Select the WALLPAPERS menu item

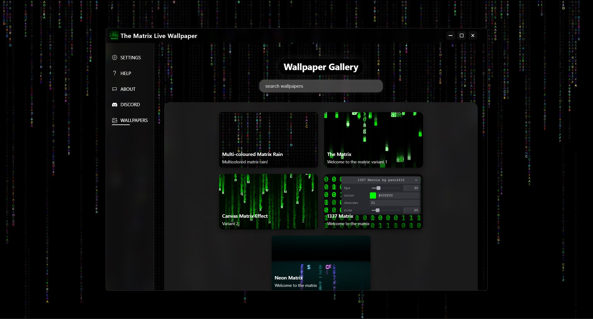[130, 120]
